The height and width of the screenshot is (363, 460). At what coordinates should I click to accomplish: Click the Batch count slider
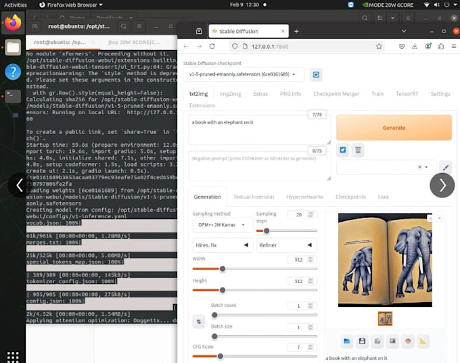(264, 315)
